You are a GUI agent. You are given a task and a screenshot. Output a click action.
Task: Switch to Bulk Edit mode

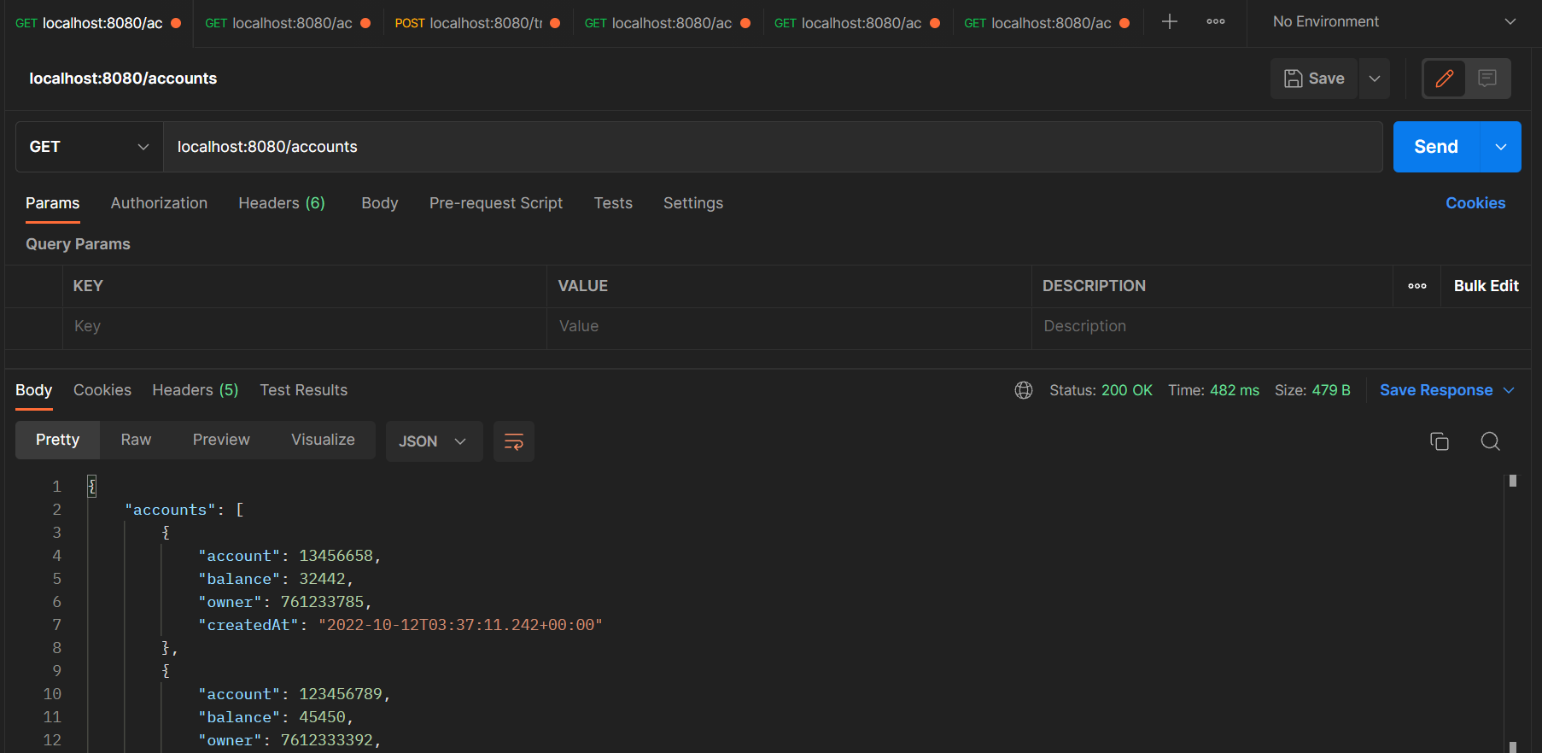click(x=1487, y=286)
